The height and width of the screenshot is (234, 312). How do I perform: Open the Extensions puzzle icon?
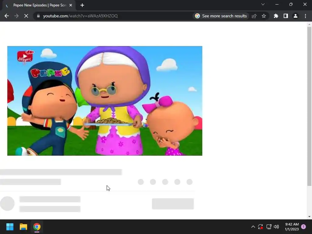pos(276,16)
